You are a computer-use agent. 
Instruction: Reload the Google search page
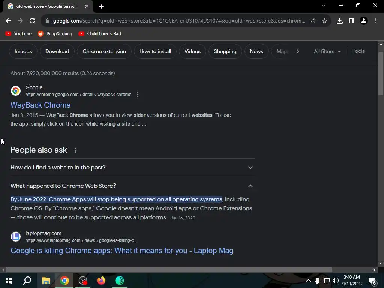point(32,21)
